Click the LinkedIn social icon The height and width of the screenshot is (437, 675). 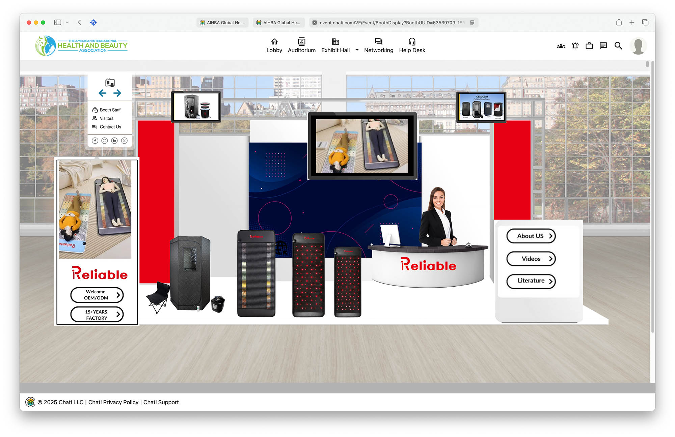114,141
